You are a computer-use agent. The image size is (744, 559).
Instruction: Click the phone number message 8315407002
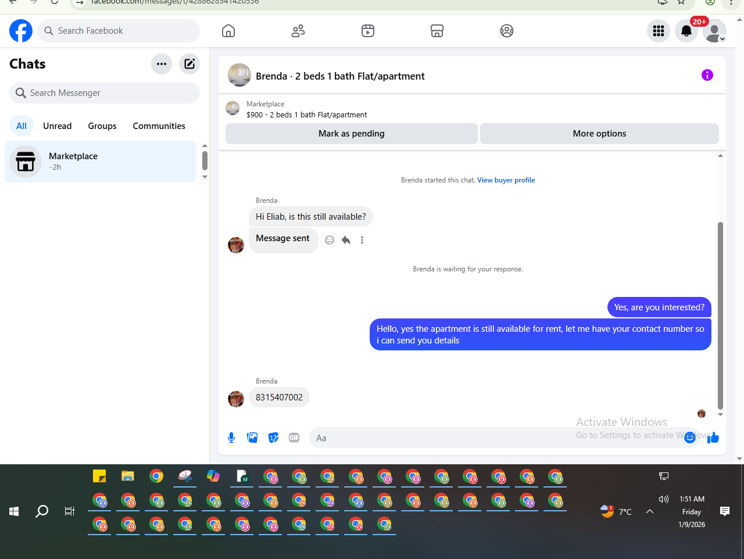click(280, 397)
